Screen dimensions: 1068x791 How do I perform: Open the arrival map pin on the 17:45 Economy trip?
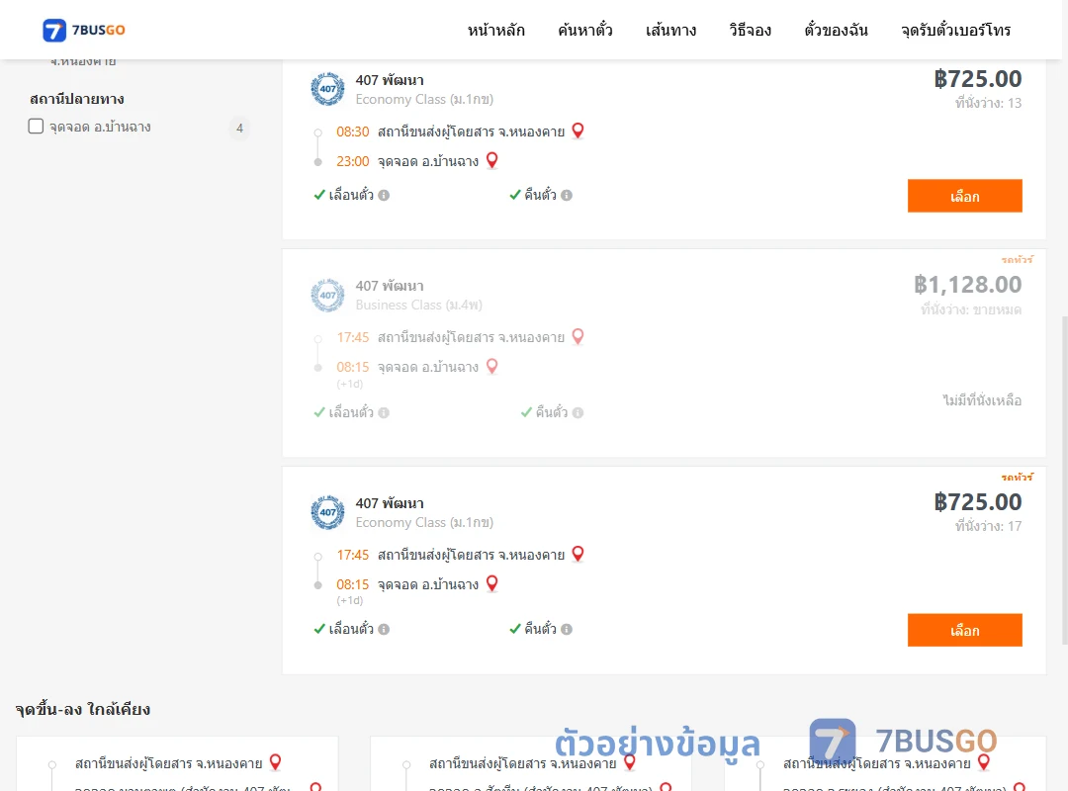pyautogui.click(x=491, y=584)
